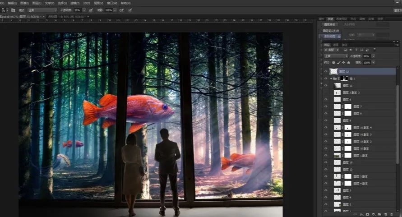Screen dimensions: 402x217
Task: Open the Image menu (图像)
Action: point(24,3)
